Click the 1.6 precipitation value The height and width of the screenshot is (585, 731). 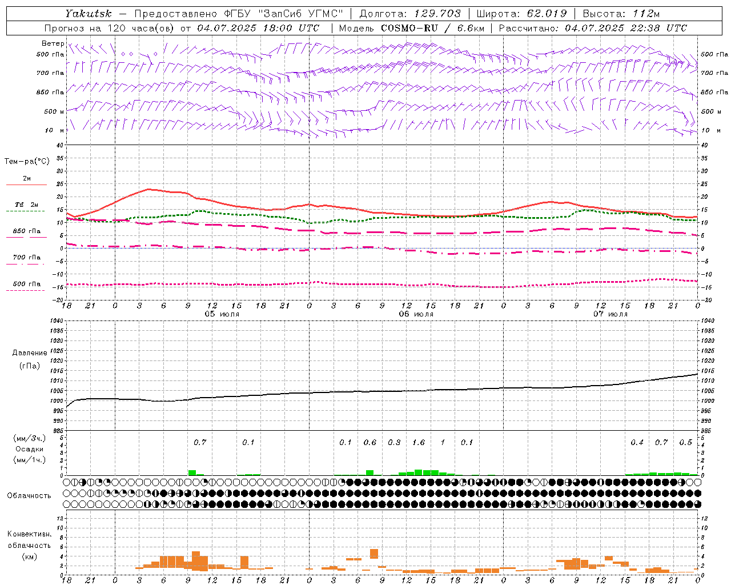(419, 442)
